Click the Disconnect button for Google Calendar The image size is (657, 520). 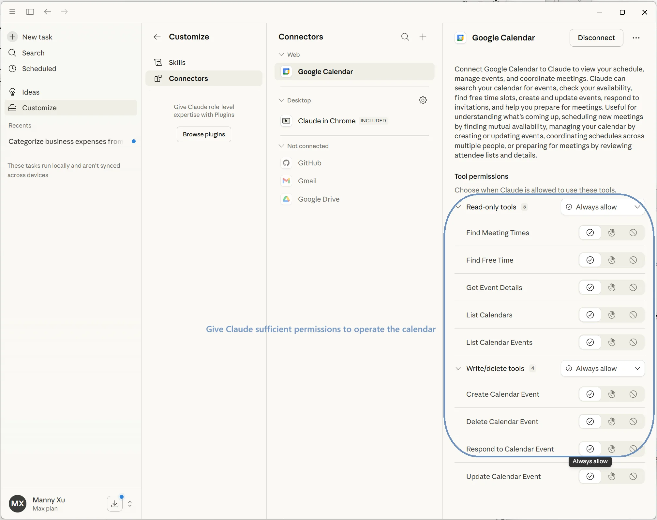click(x=596, y=38)
